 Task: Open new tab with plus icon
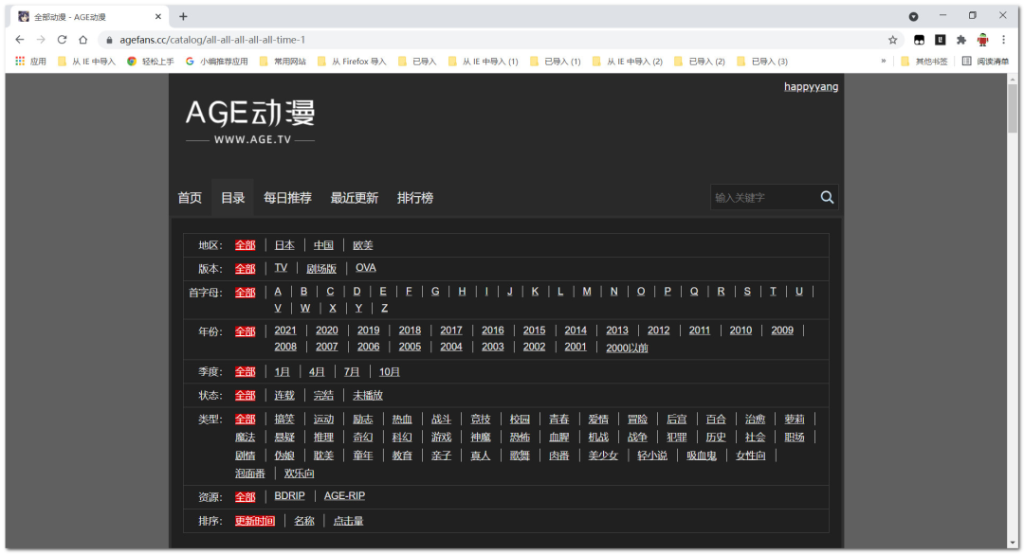183,16
